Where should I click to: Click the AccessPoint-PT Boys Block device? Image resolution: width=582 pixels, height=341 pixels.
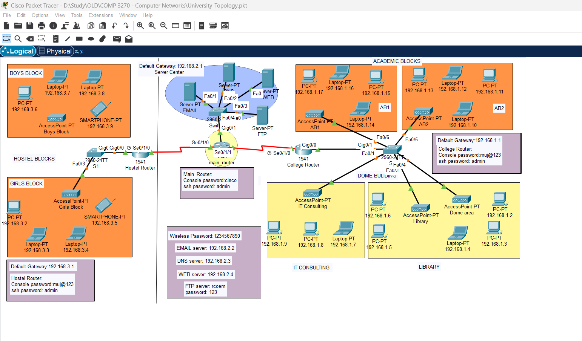(x=57, y=119)
